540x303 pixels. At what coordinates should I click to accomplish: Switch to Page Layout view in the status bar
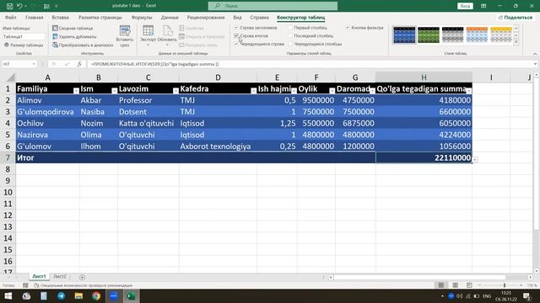click(x=455, y=285)
